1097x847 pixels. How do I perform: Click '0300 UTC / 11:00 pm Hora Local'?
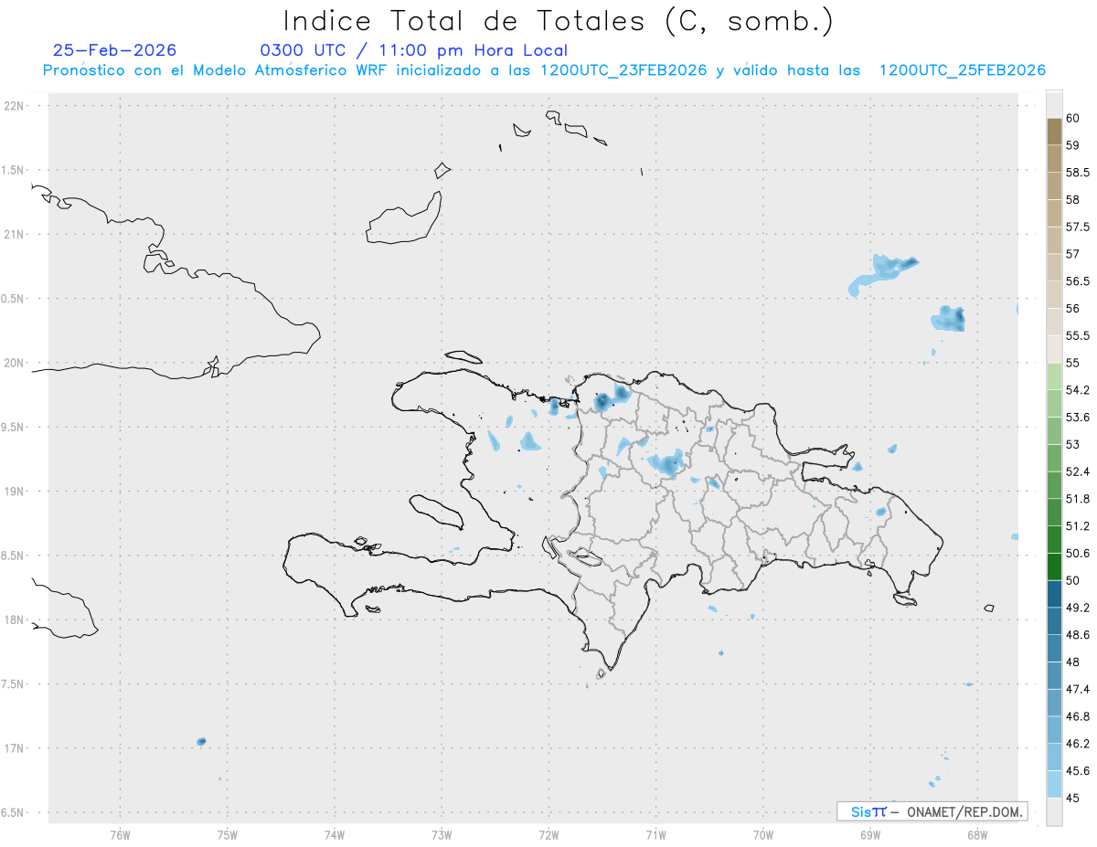tap(413, 50)
